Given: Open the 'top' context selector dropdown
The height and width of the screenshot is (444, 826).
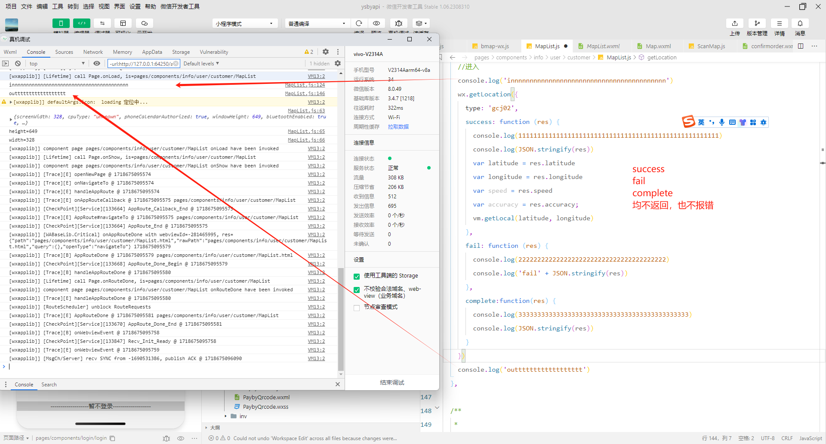Looking at the screenshot, I should coord(57,64).
